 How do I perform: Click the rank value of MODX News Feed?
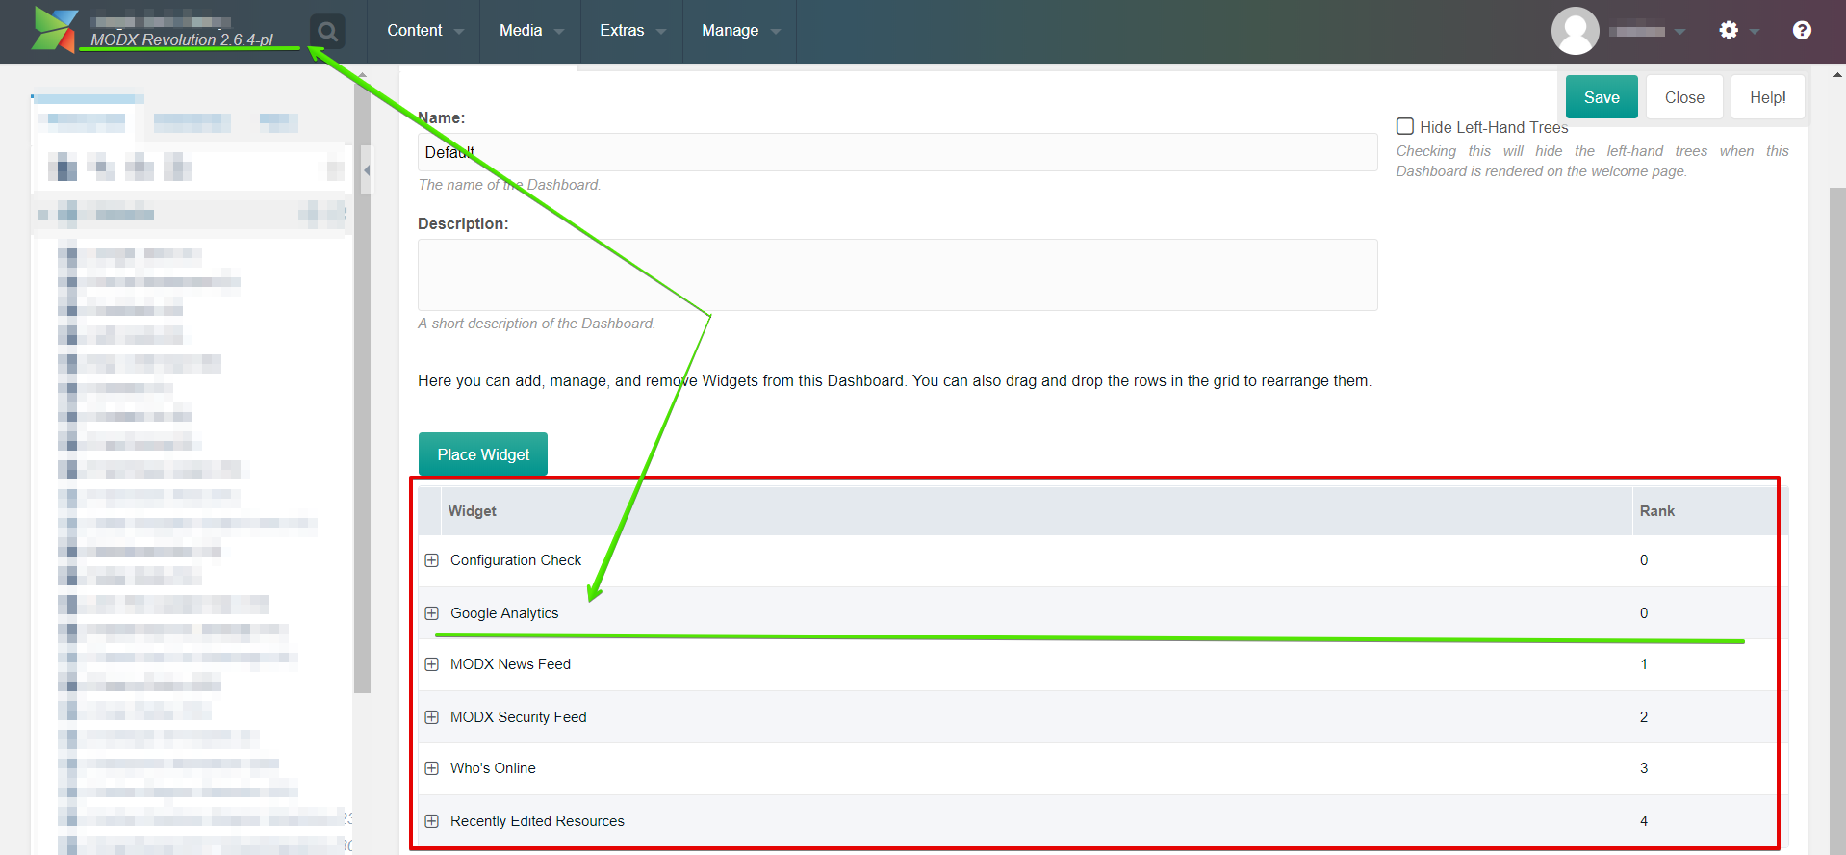pyautogui.click(x=1644, y=664)
